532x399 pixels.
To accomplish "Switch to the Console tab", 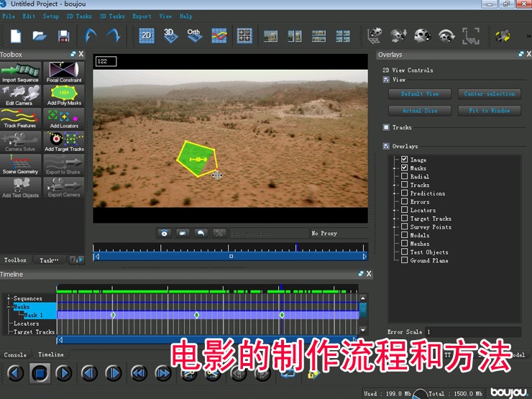I will pos(15,354).
